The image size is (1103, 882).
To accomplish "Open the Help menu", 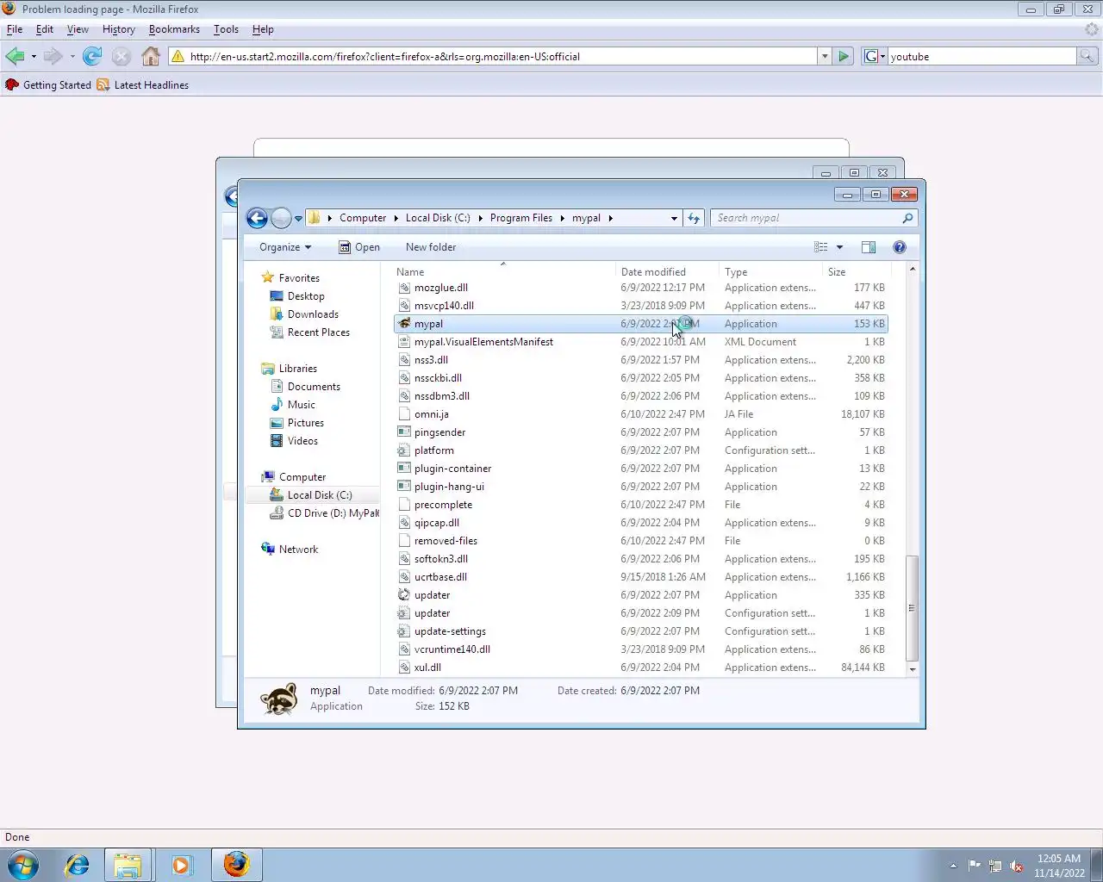I will [263, 29].
